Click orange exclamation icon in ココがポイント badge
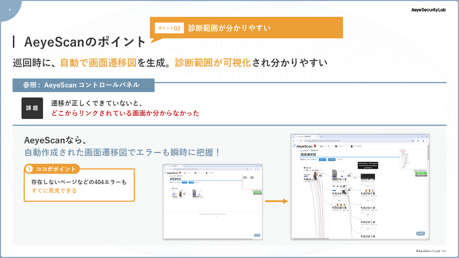This screenshot has height=258, width=459. (29, 169)
